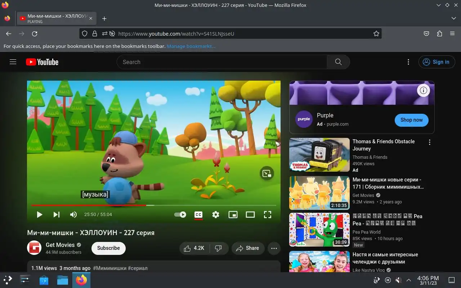
Task: Open Firefox View pinned tab
Action: tap(7, 18)
